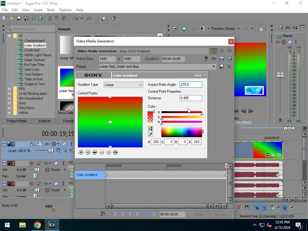The width and height of the screenshot is (308, 231).
Task: Click the About link in Color Gradient
Action: pyautogui.click(x=198, y=75)
